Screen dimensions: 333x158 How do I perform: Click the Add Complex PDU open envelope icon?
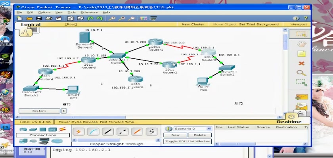(x=301, y=106)
